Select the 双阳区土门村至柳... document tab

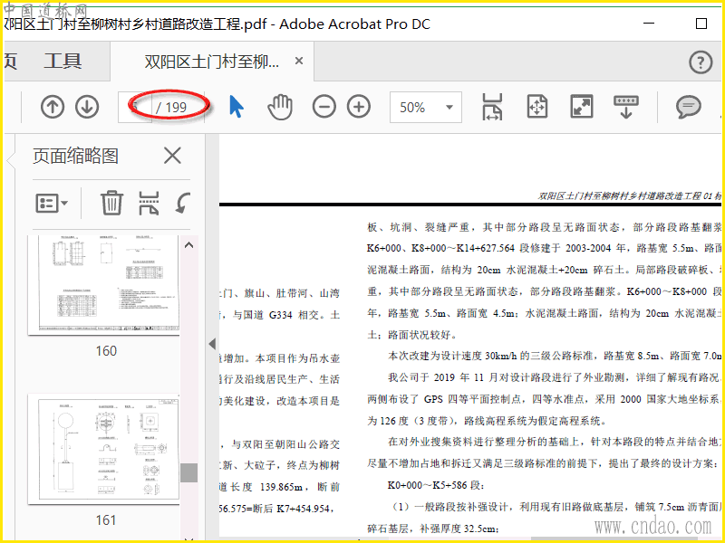click(x=212, y=61)
